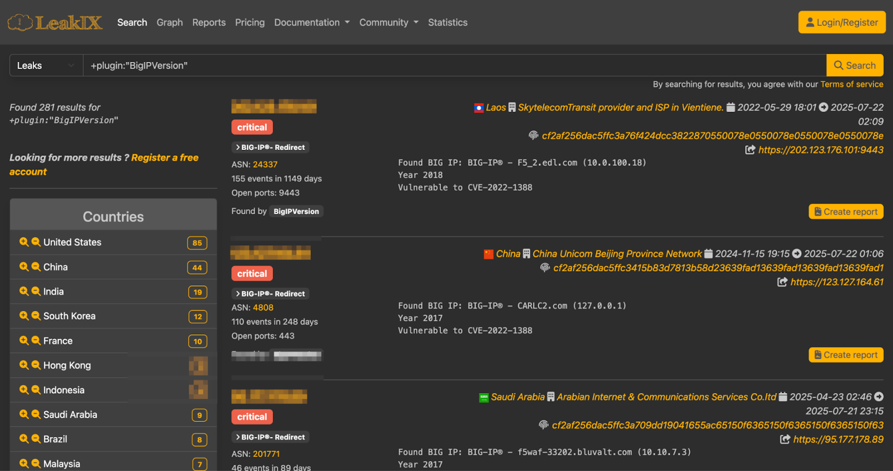Click the fingerprint icon in the Laos result
Image resolution: width=893 pixels, height=471 pixels.
(x=534, y=135)
